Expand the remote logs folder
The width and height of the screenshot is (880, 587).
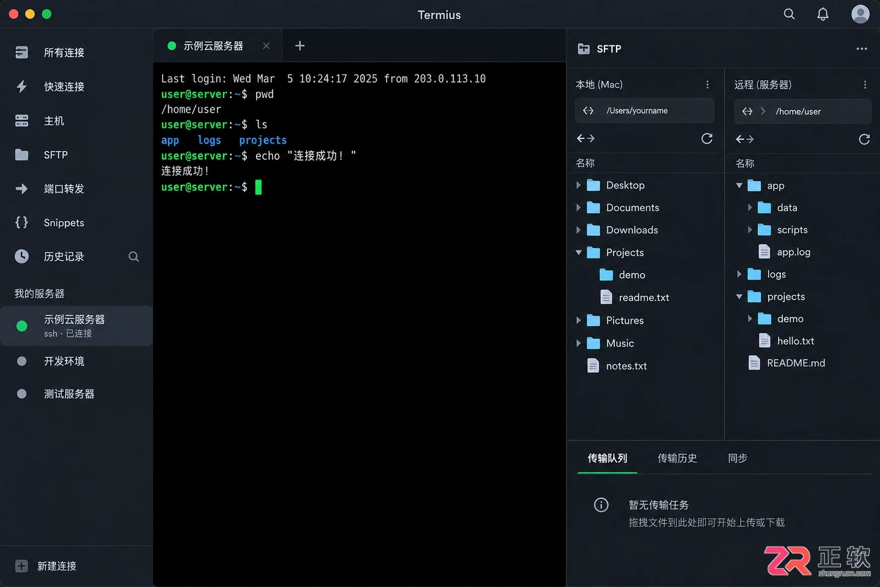point(739,274)
